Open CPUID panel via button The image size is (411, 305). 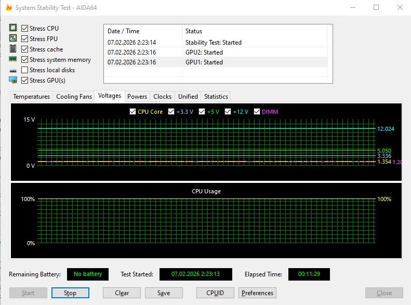215,293
